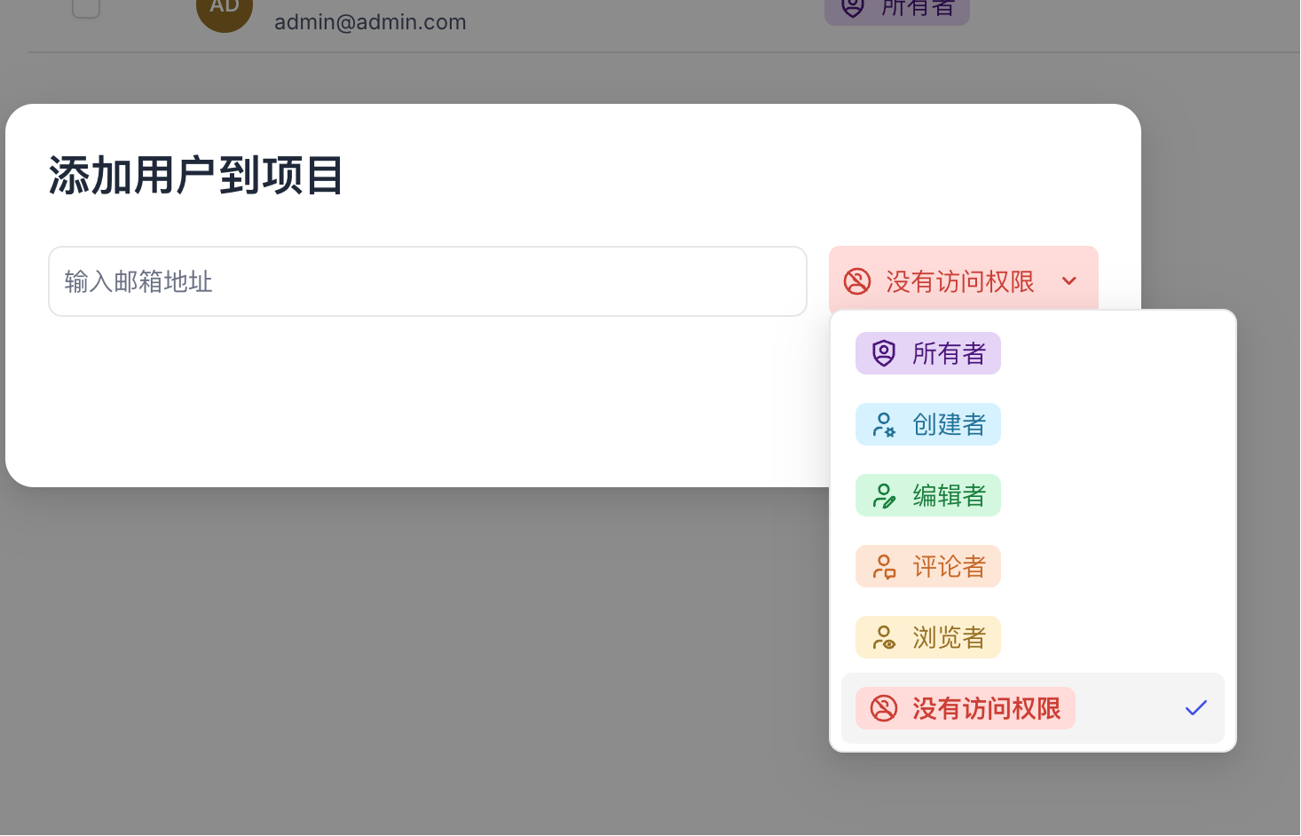Open the 没有访问权限 role selector
The image size is (1301, 836).
pyautogui.click(x=964, y=281)
